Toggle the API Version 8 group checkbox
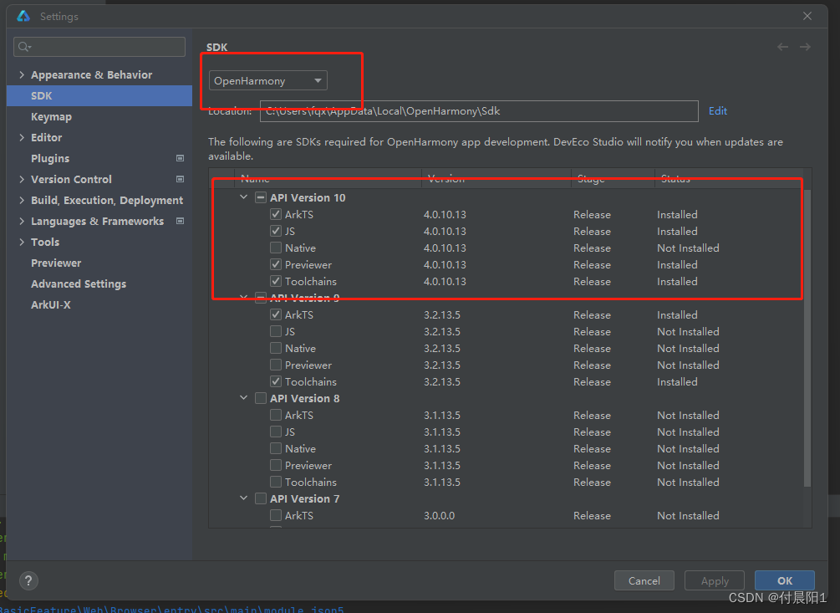The width and height of the screenshot is (840, 613). [260, 398]
